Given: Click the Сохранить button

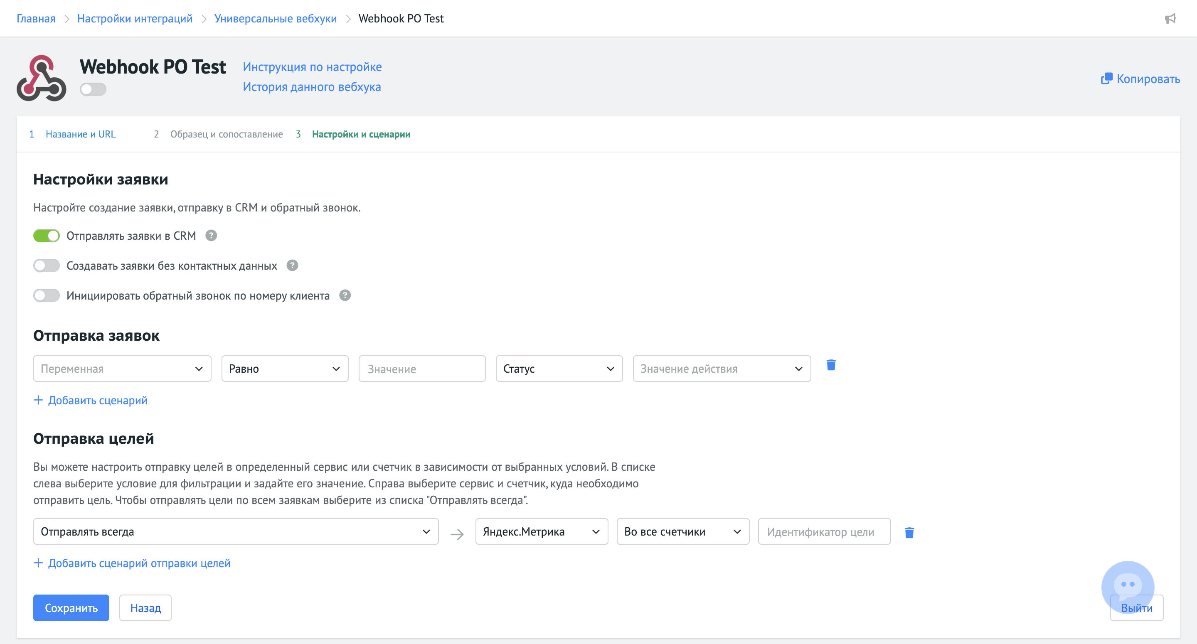Looking at the screenshot, I should tap(71, 608).
